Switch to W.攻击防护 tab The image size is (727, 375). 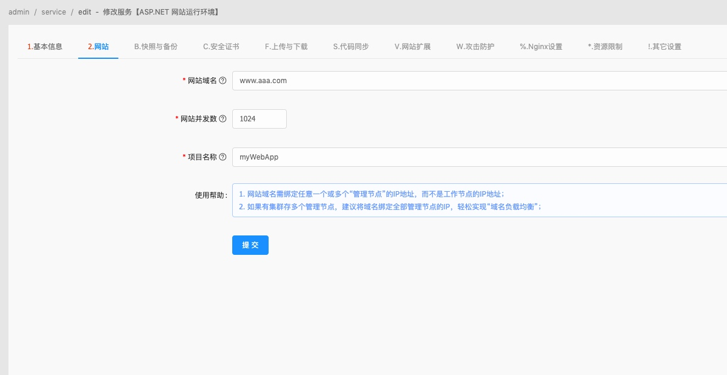pos(477,46)
